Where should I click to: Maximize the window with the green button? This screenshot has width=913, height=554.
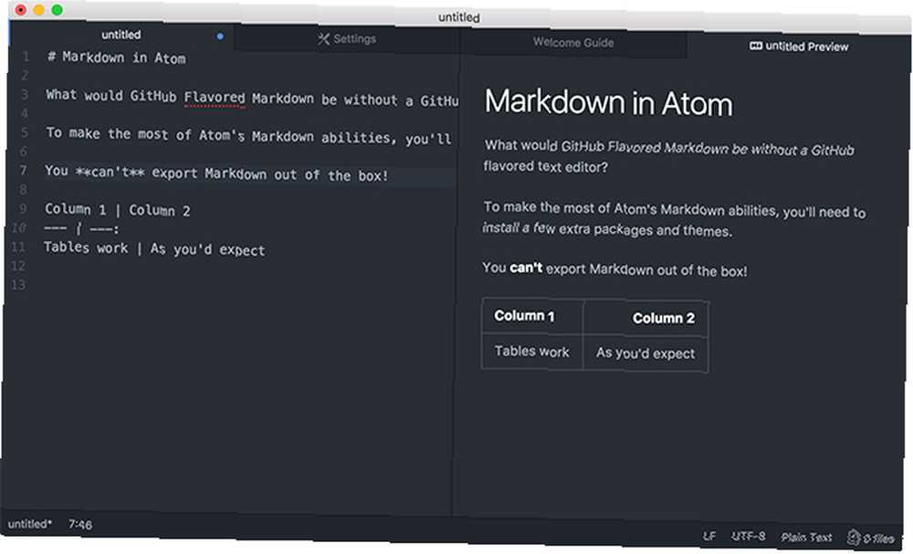[57, 10]
